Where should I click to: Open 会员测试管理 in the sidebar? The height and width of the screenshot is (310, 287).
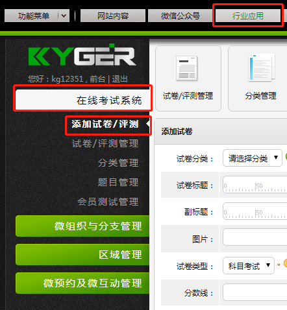point(108,202)
